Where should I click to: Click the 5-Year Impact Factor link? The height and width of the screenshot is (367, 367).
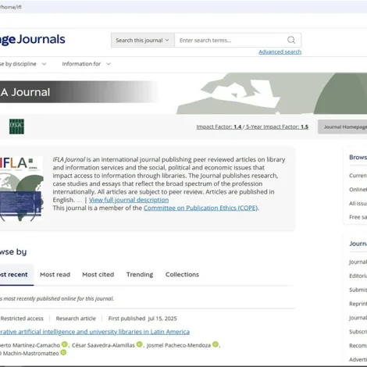point(277,126)
